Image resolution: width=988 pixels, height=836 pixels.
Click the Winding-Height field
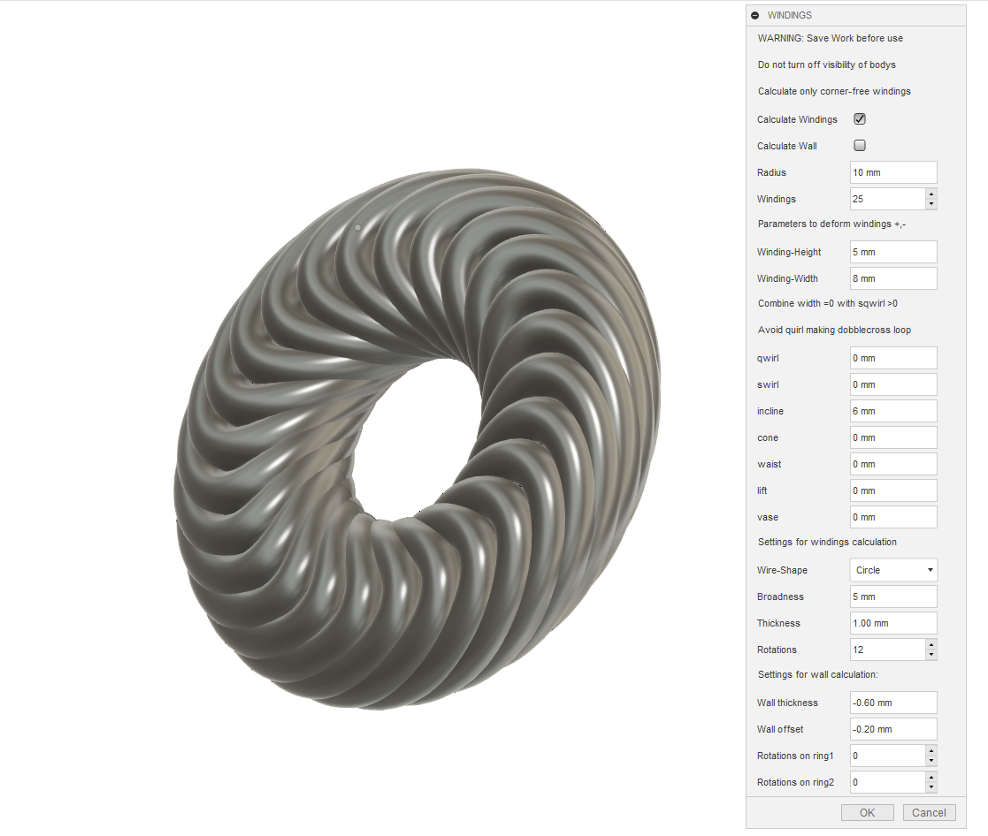pyautogui.click(x=892, y=252)
